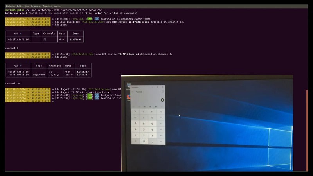Click the 'channel:50' line
Screen dimensions: 313x176
pyautogui.click(x=13, y=83)
